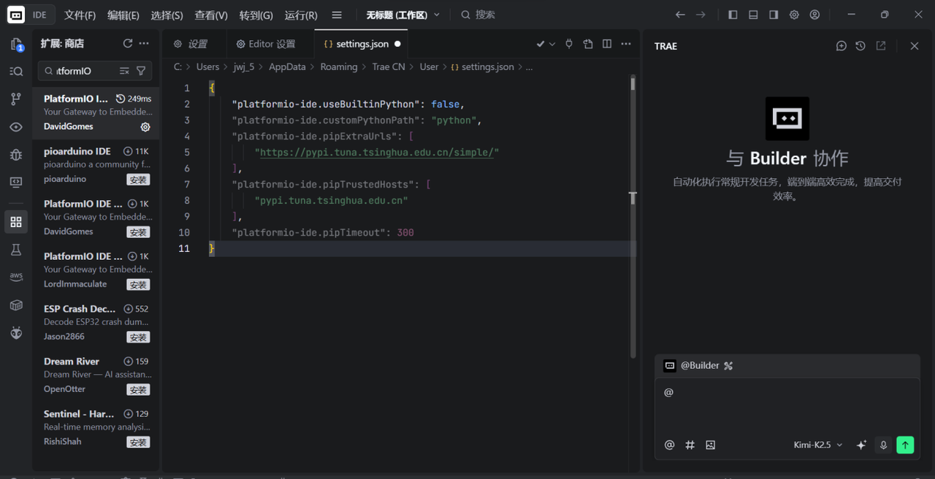Open the 查看(V) menu

coord(211,15)
